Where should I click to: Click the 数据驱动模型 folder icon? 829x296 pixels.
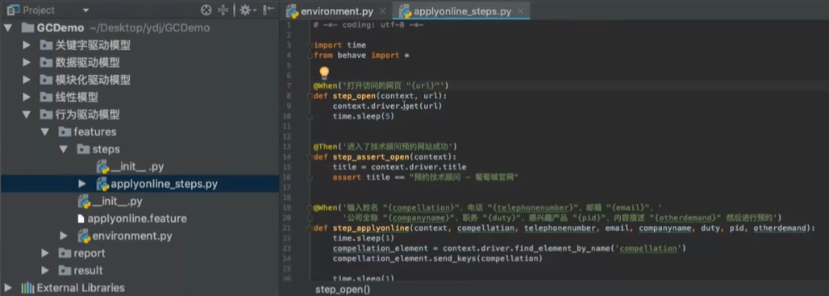pos(46,63)
